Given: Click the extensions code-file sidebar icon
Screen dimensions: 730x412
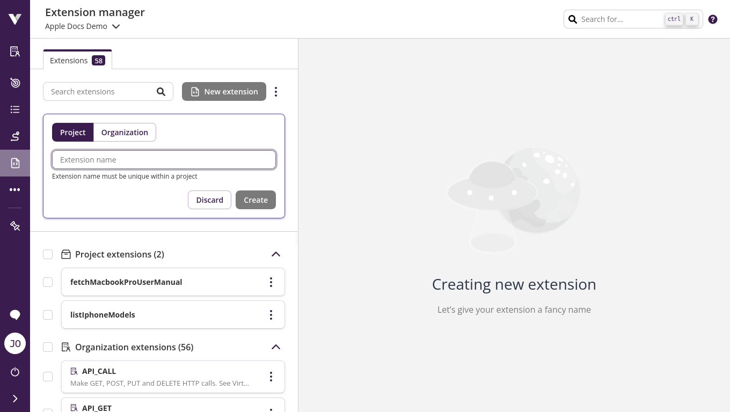Looking at the screenshot, I should click(15, 163).
